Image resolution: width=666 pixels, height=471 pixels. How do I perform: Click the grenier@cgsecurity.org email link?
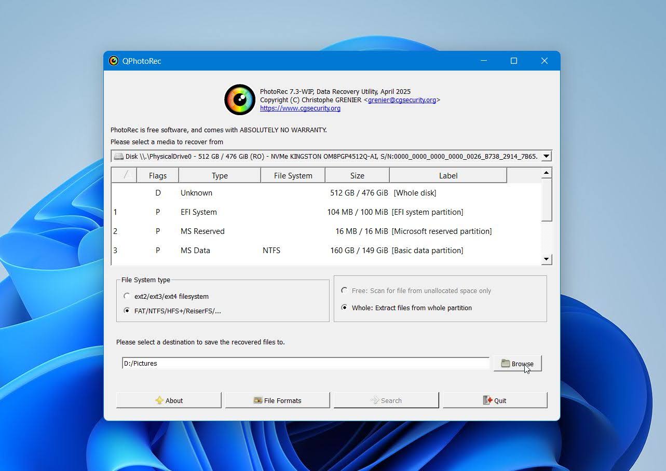[403, 100]
